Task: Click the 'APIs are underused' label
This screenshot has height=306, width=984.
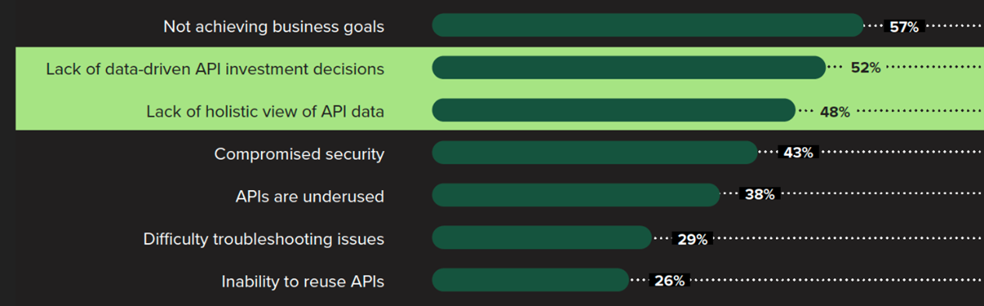Action: [310, 196]
